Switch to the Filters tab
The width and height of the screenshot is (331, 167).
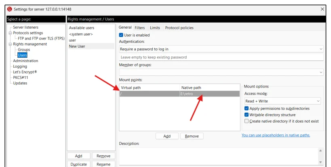(140, 27)
